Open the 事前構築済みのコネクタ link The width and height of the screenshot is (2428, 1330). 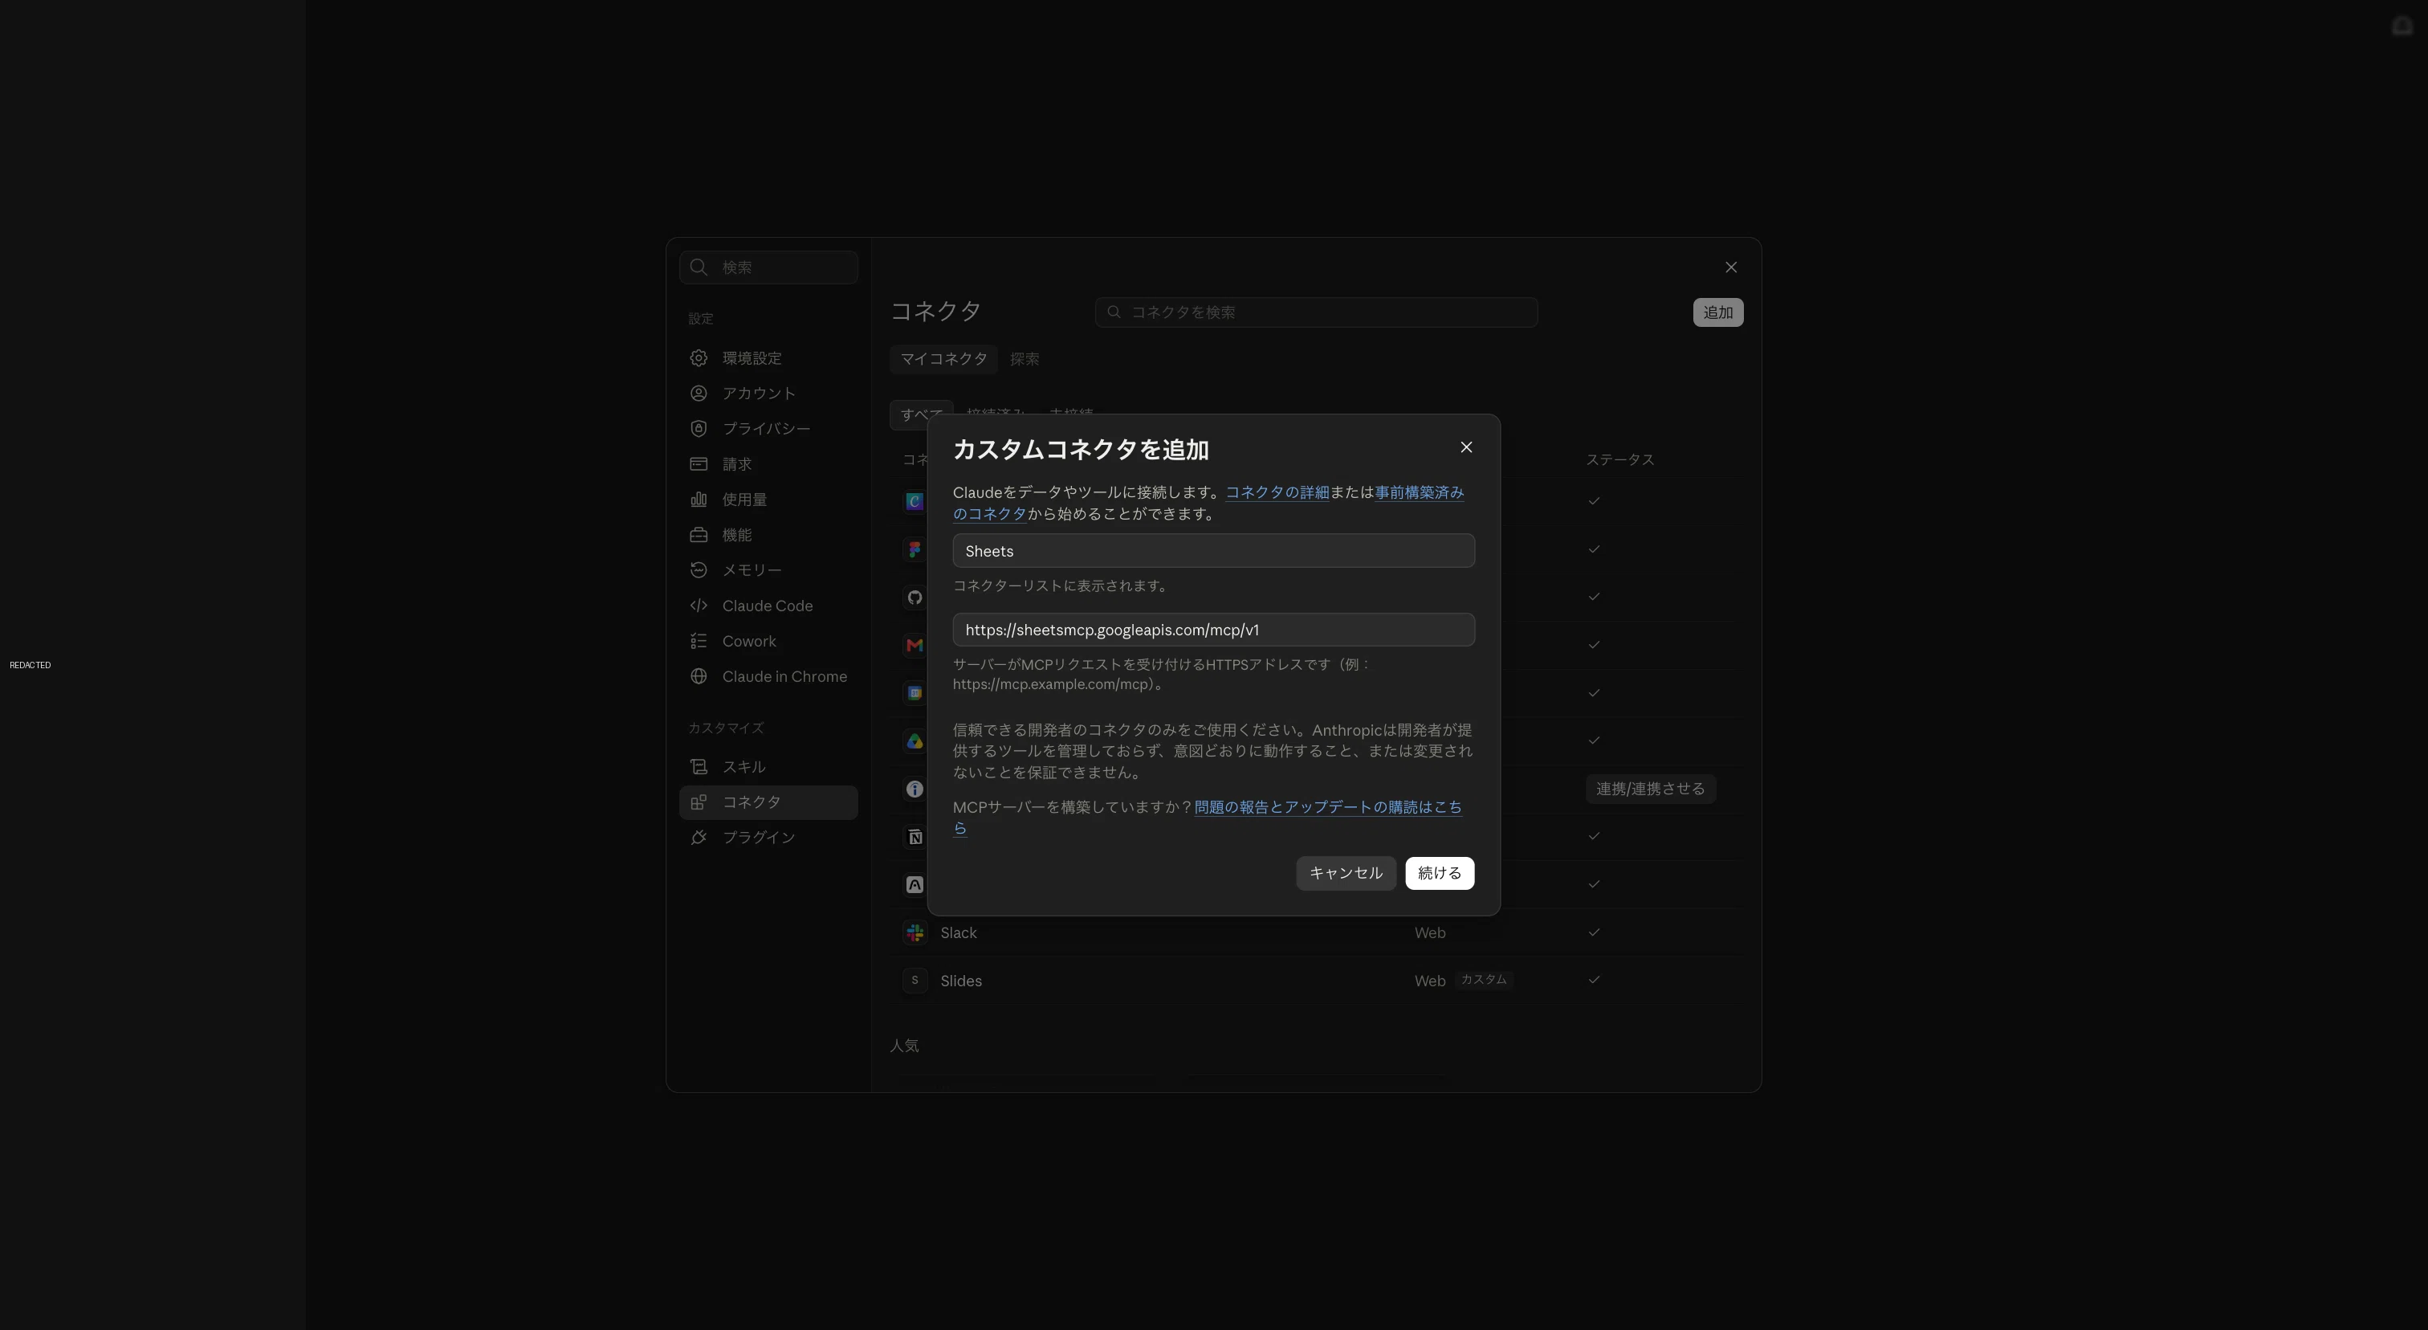tap(1419, 492)
